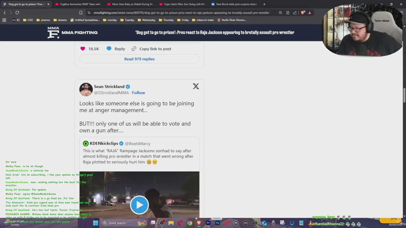Image resolution: width=406 pixels, height=228 pixels.
Task: Open the Brave Shields lion icon
Action: coord(303,13)
